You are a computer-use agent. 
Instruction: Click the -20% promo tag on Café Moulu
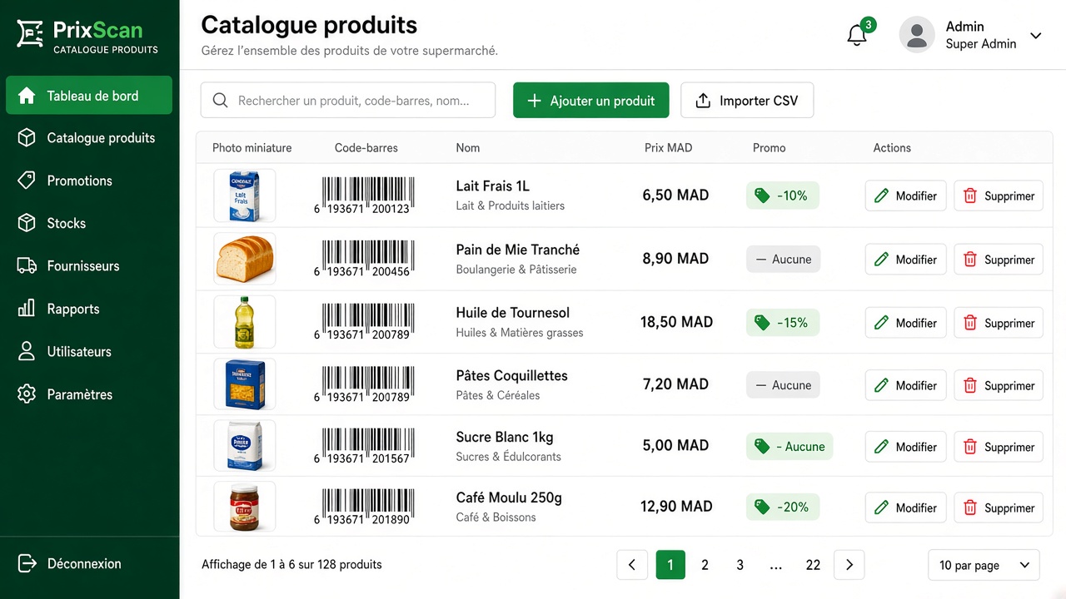tap(783, 507)
